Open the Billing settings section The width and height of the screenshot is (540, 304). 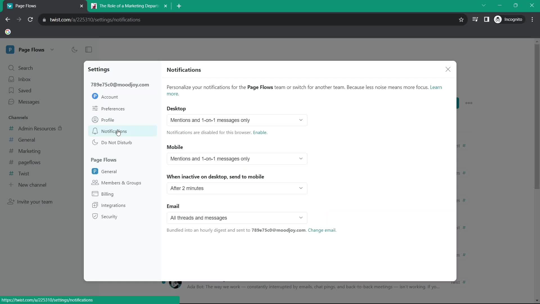(x=107, y=194)
